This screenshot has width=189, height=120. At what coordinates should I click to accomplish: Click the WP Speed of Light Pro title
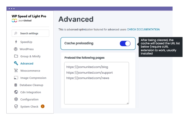pos(29,16)
